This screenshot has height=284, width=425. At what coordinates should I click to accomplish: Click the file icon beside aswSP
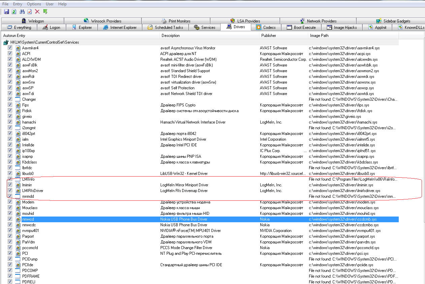click(x=18, y=88)
